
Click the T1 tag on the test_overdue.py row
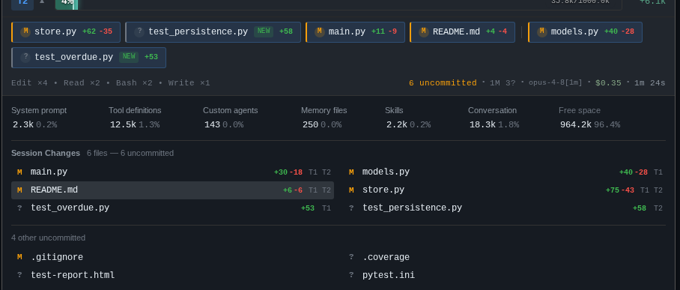326,208
